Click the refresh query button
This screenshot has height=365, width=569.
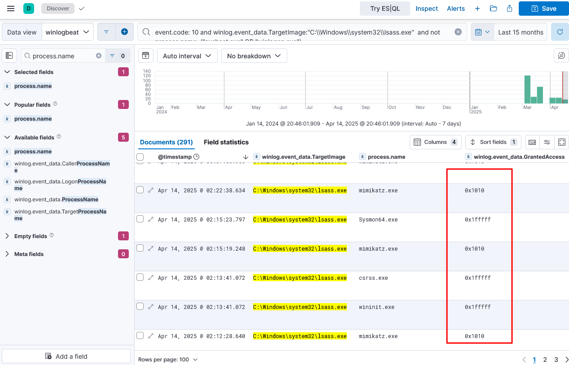tap(560, 32)
